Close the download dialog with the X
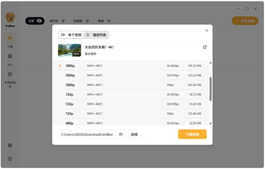 coord(207,31)
